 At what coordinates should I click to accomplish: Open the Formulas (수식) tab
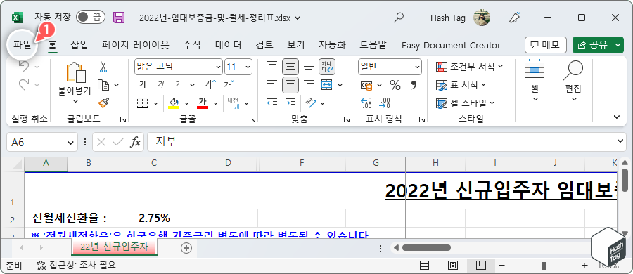tap(192, 45)
